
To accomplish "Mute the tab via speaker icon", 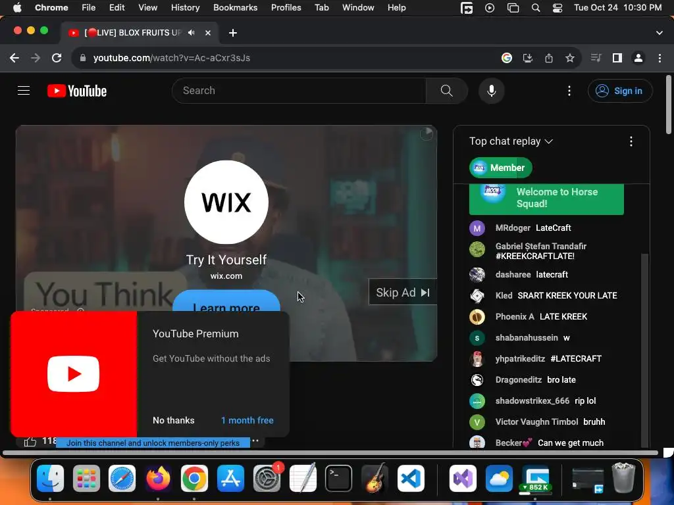I will click(x=192, y=33).
